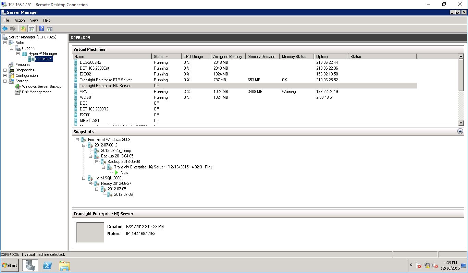Click the Forward arrow in the toolbar
This screenshot has width=468, height=273.
click(13, 29)
